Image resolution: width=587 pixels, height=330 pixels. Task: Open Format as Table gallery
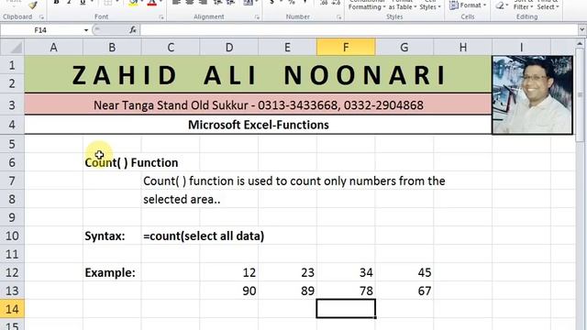[403, 5]
